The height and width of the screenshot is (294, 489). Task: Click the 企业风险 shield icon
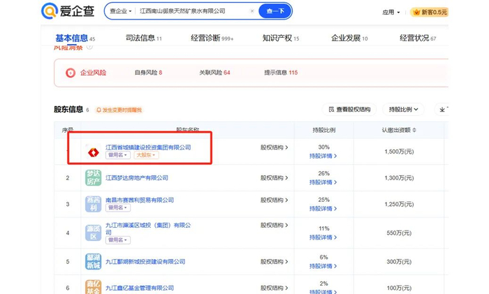71,73
